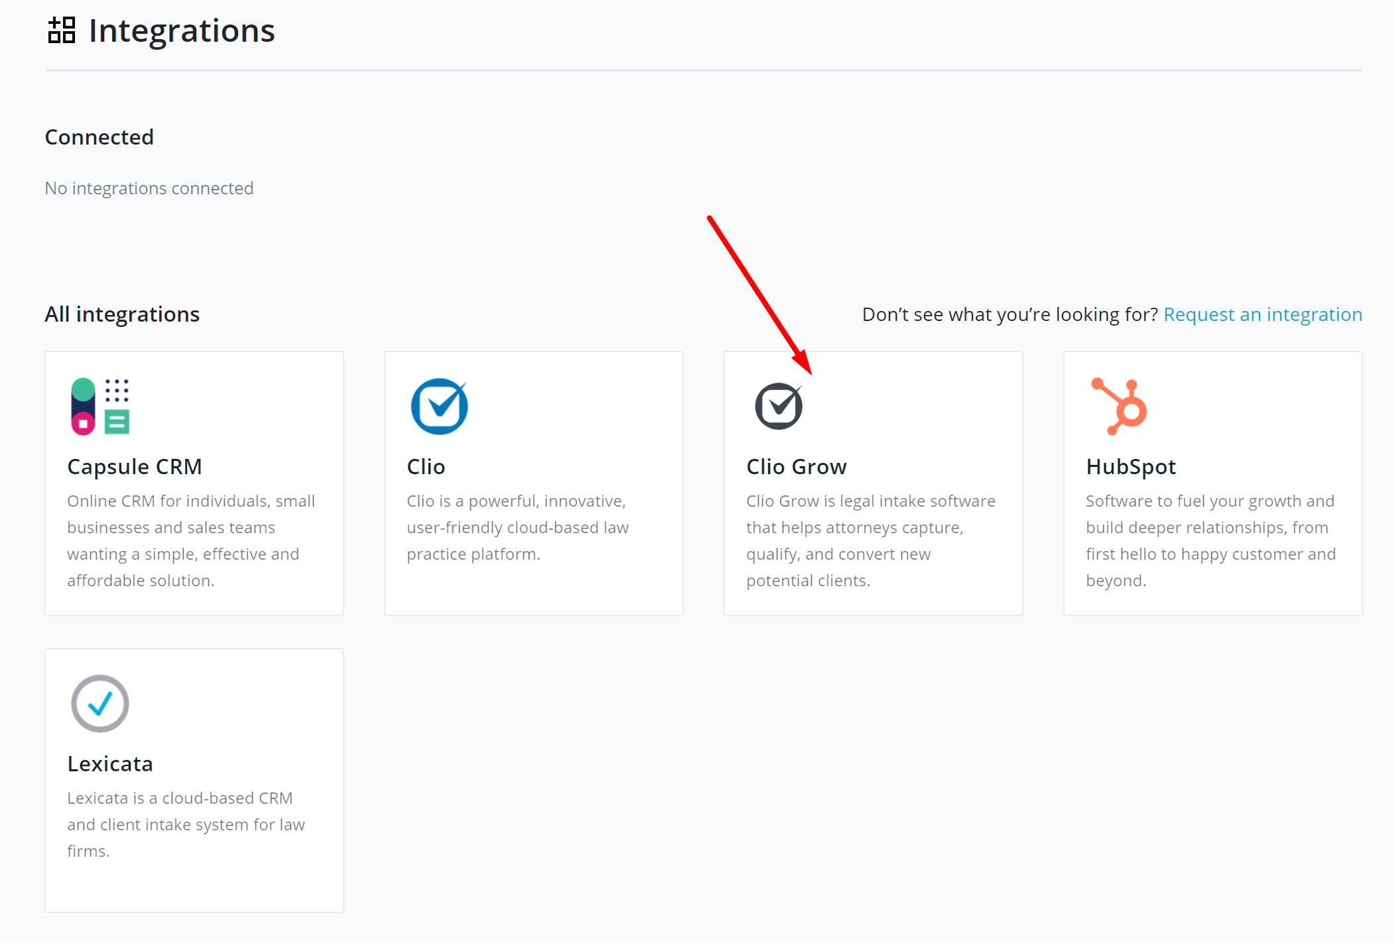
Task: Click the Clio Grow card title text
Action: (x=797, y=466)
